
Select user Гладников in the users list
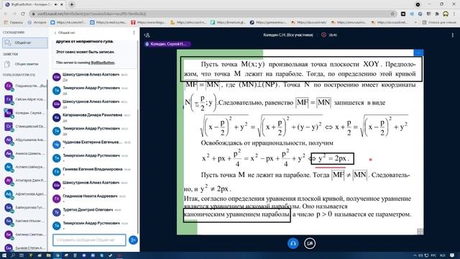pyautogui.click(x=24, y=86)
